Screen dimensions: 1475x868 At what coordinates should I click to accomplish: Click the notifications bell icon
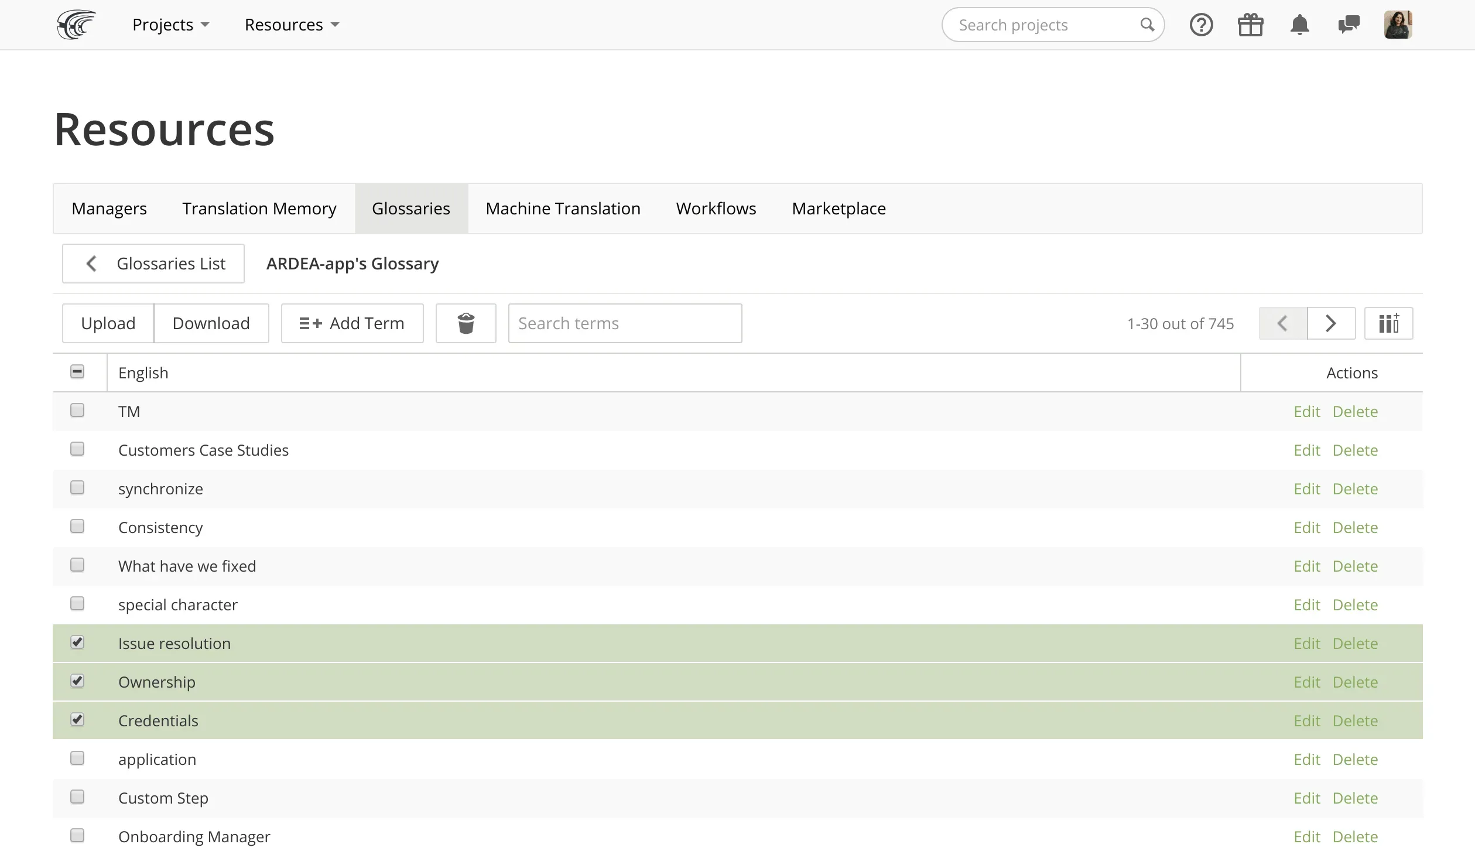[x=1299, y=25]
